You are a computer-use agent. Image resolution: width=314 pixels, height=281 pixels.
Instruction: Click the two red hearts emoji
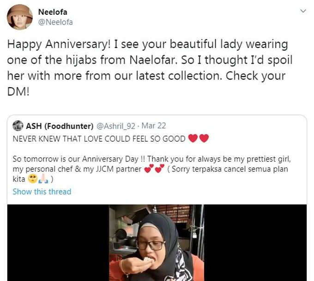(199, 138)
